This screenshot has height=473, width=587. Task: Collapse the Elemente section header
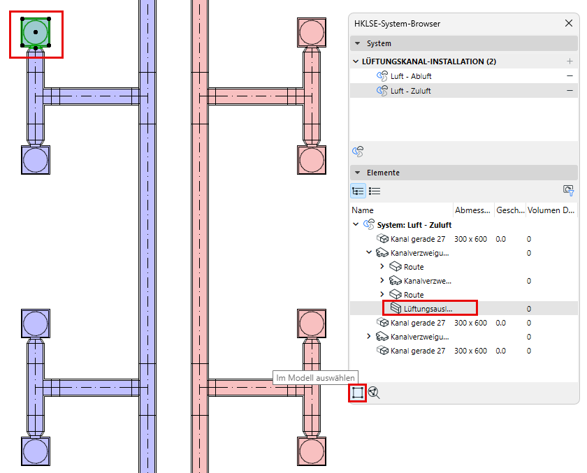(x=464, y=173)
